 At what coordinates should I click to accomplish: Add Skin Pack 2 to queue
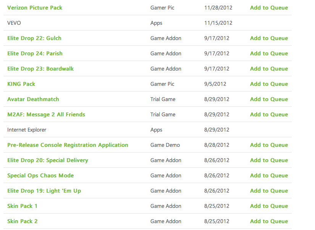click(x=269, y=221)
